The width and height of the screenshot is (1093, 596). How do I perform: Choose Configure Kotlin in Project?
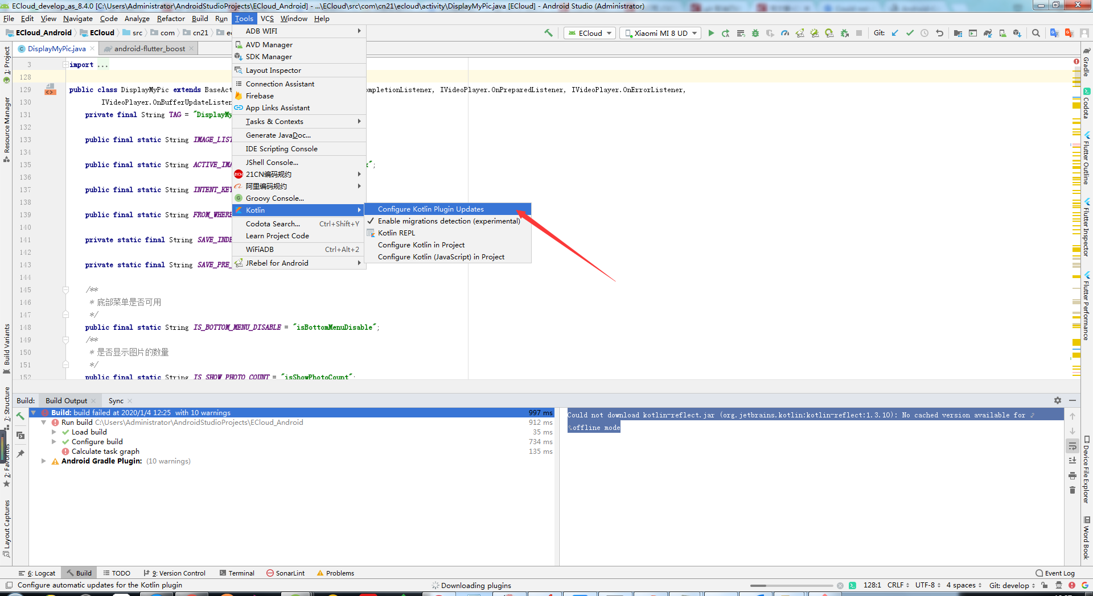click(447, 245)
